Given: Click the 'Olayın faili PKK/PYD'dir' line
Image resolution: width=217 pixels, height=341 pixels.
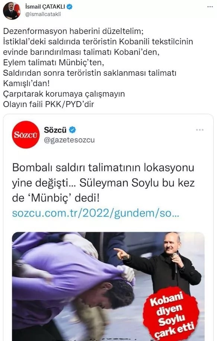Looking at the screenshot, I should coord(48,104).
